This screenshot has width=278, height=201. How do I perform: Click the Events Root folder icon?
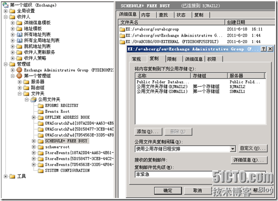click(x=41, y=111)
